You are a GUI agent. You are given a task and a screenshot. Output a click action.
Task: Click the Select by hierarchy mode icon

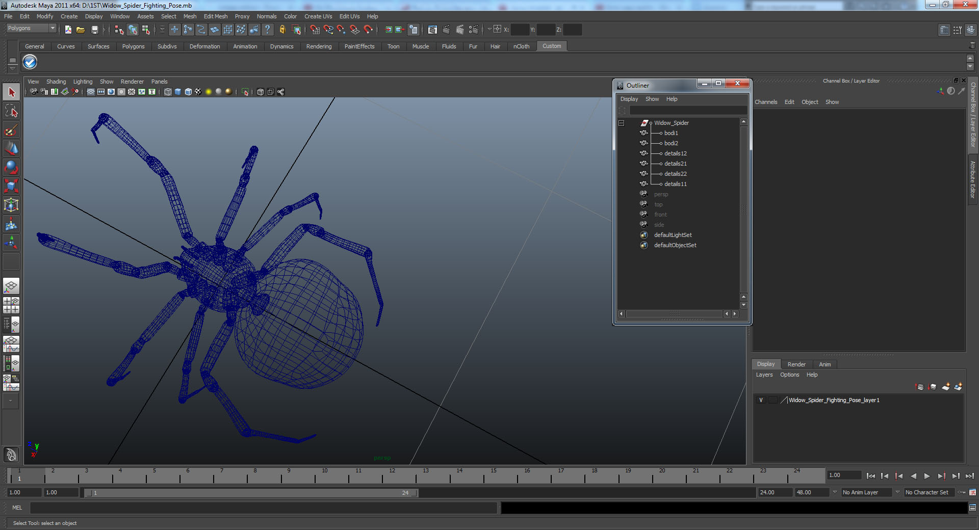(x=119, y=30)
